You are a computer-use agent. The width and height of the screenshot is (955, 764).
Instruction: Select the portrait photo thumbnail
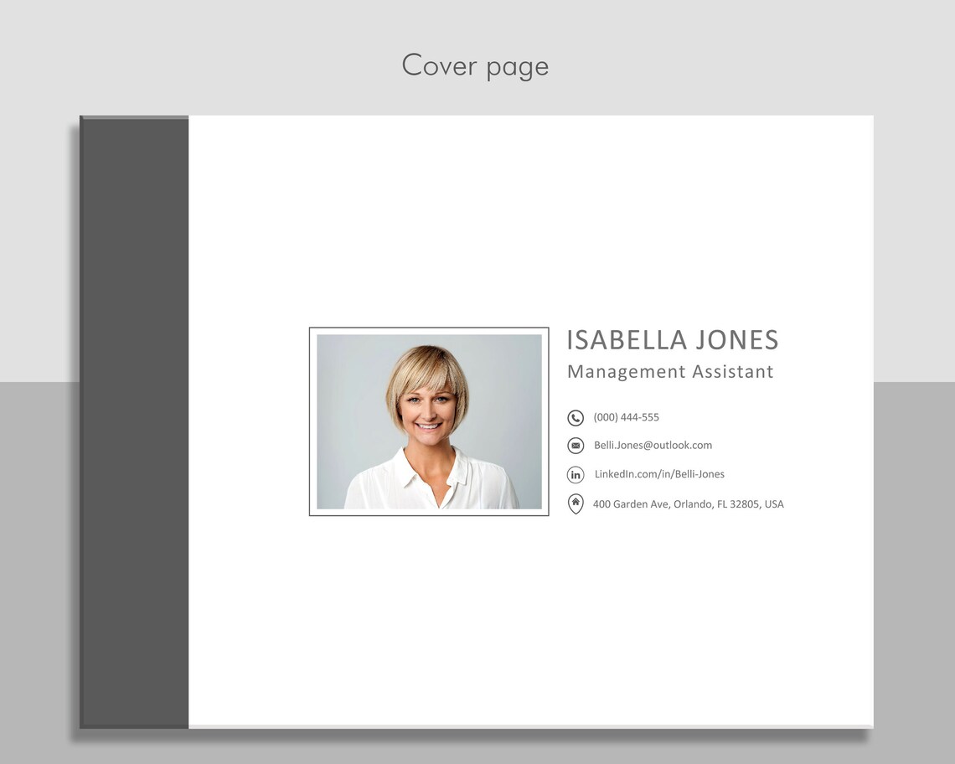[x=428, y=421]
